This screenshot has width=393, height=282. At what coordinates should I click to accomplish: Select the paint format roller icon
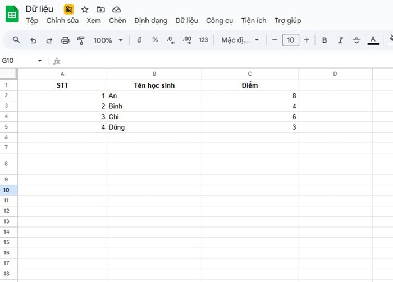pyautogui.click(x=80, y=40)
